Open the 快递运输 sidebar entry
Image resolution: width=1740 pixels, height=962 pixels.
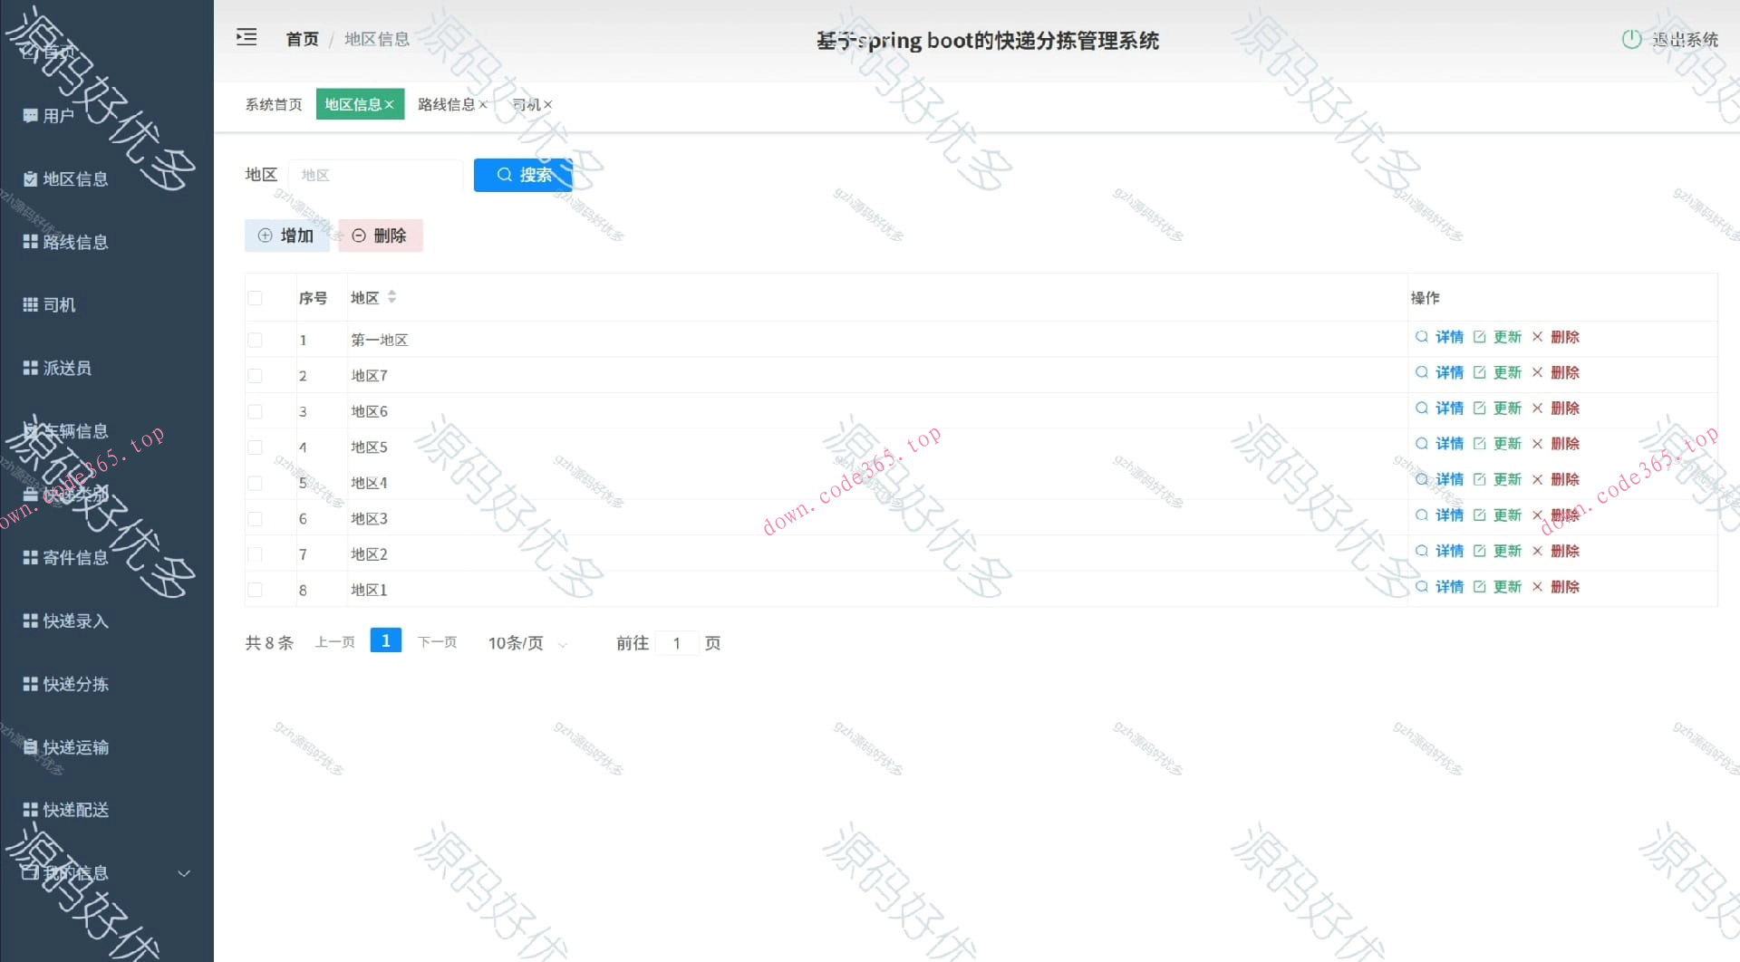[72, 747]
